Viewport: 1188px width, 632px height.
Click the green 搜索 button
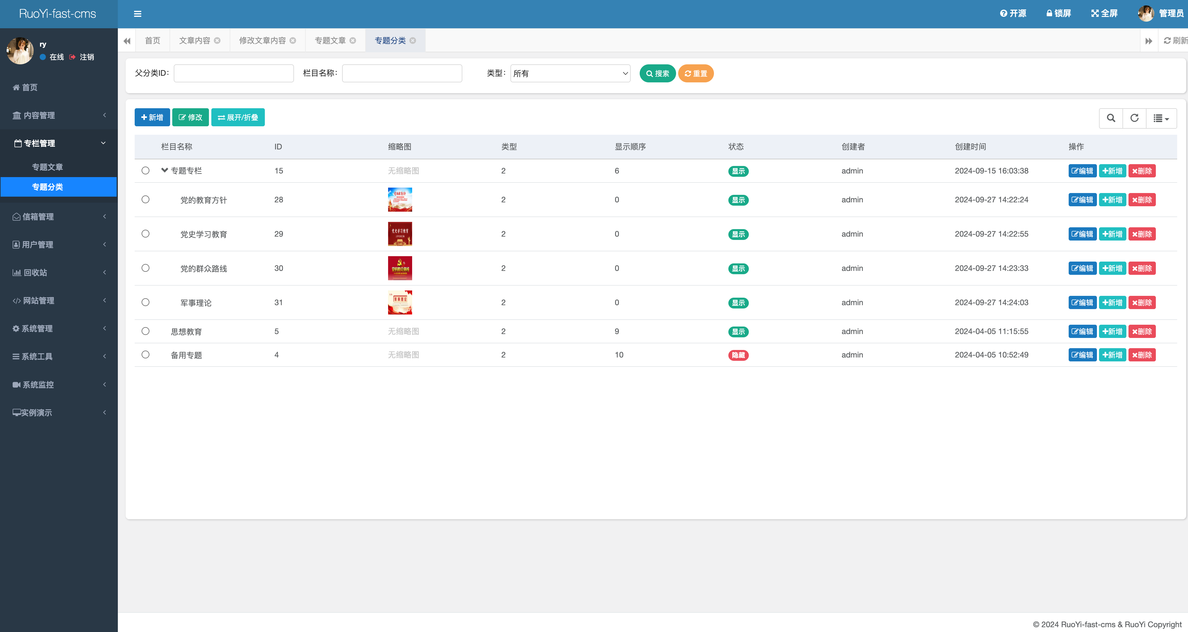pos(657,73)
